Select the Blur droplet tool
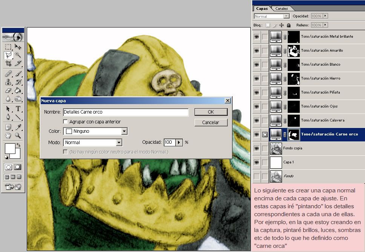This screenshot has width=365, height=252. (8, 99)
